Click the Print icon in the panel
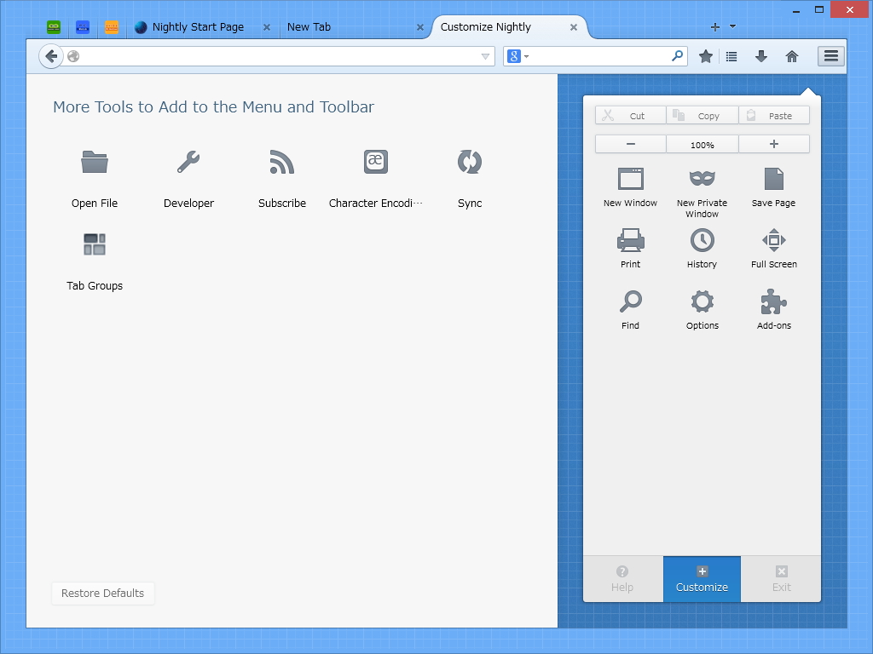 tap(630, 240)
